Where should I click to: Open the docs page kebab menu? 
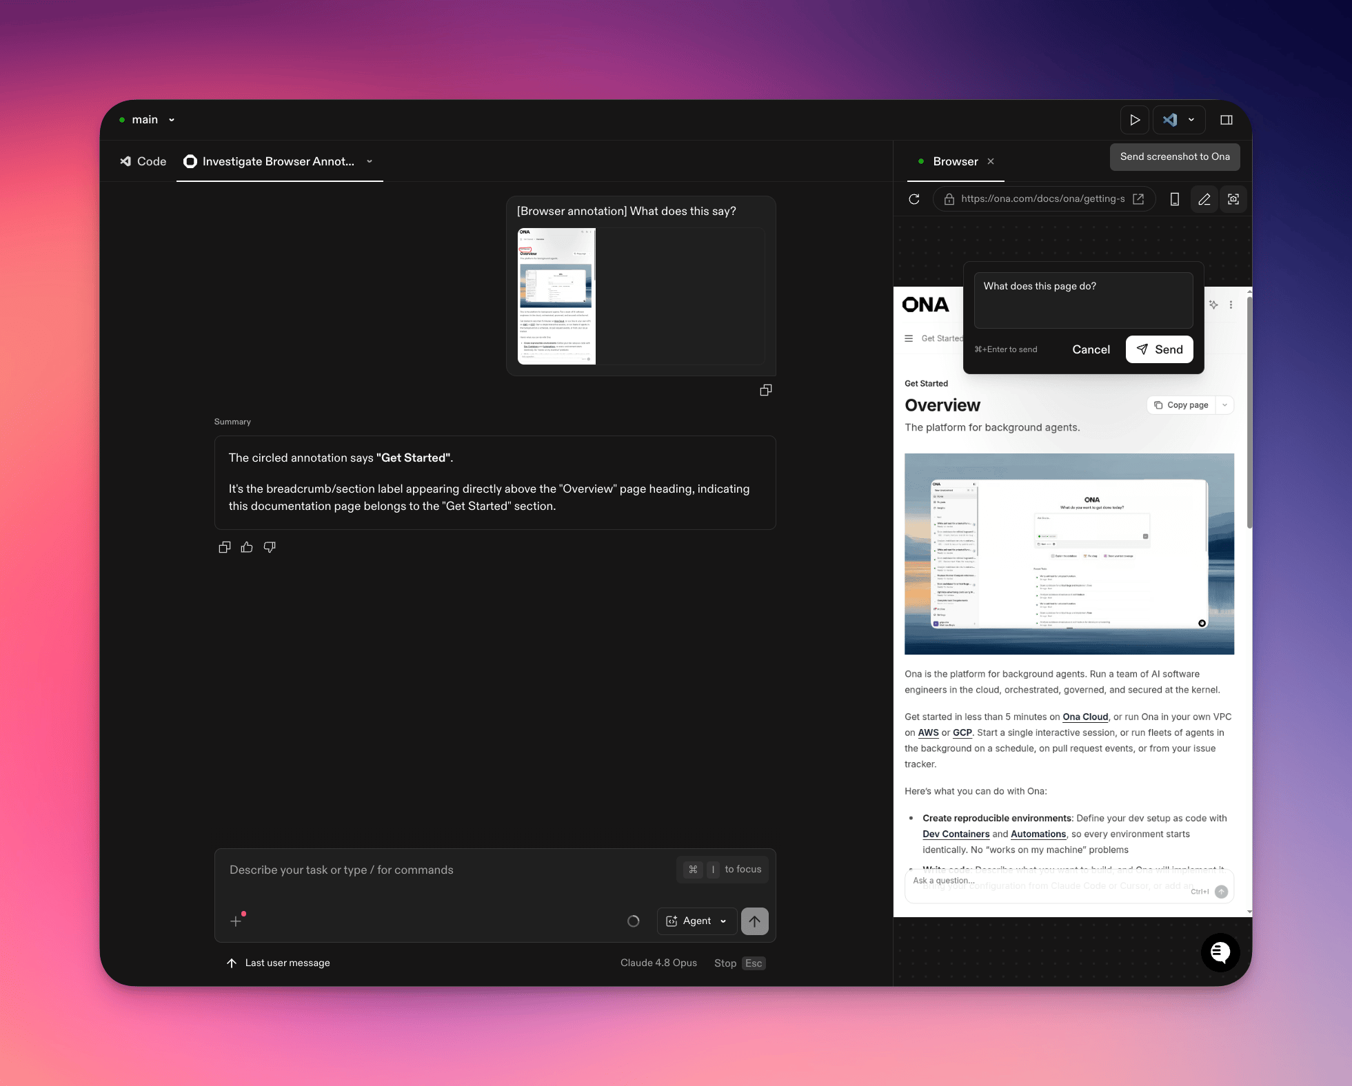[1231, 305]
